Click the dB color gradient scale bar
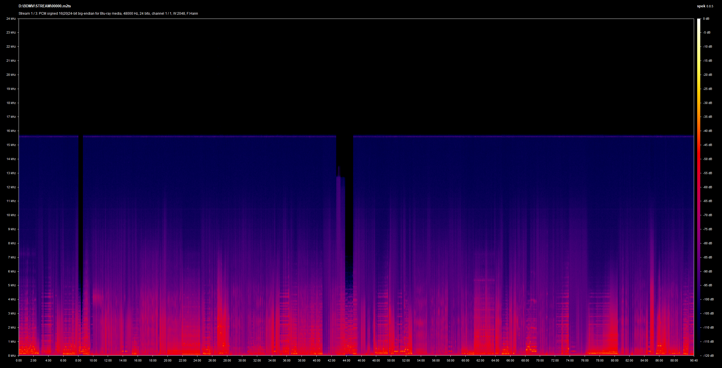 (x=698, y=187)
